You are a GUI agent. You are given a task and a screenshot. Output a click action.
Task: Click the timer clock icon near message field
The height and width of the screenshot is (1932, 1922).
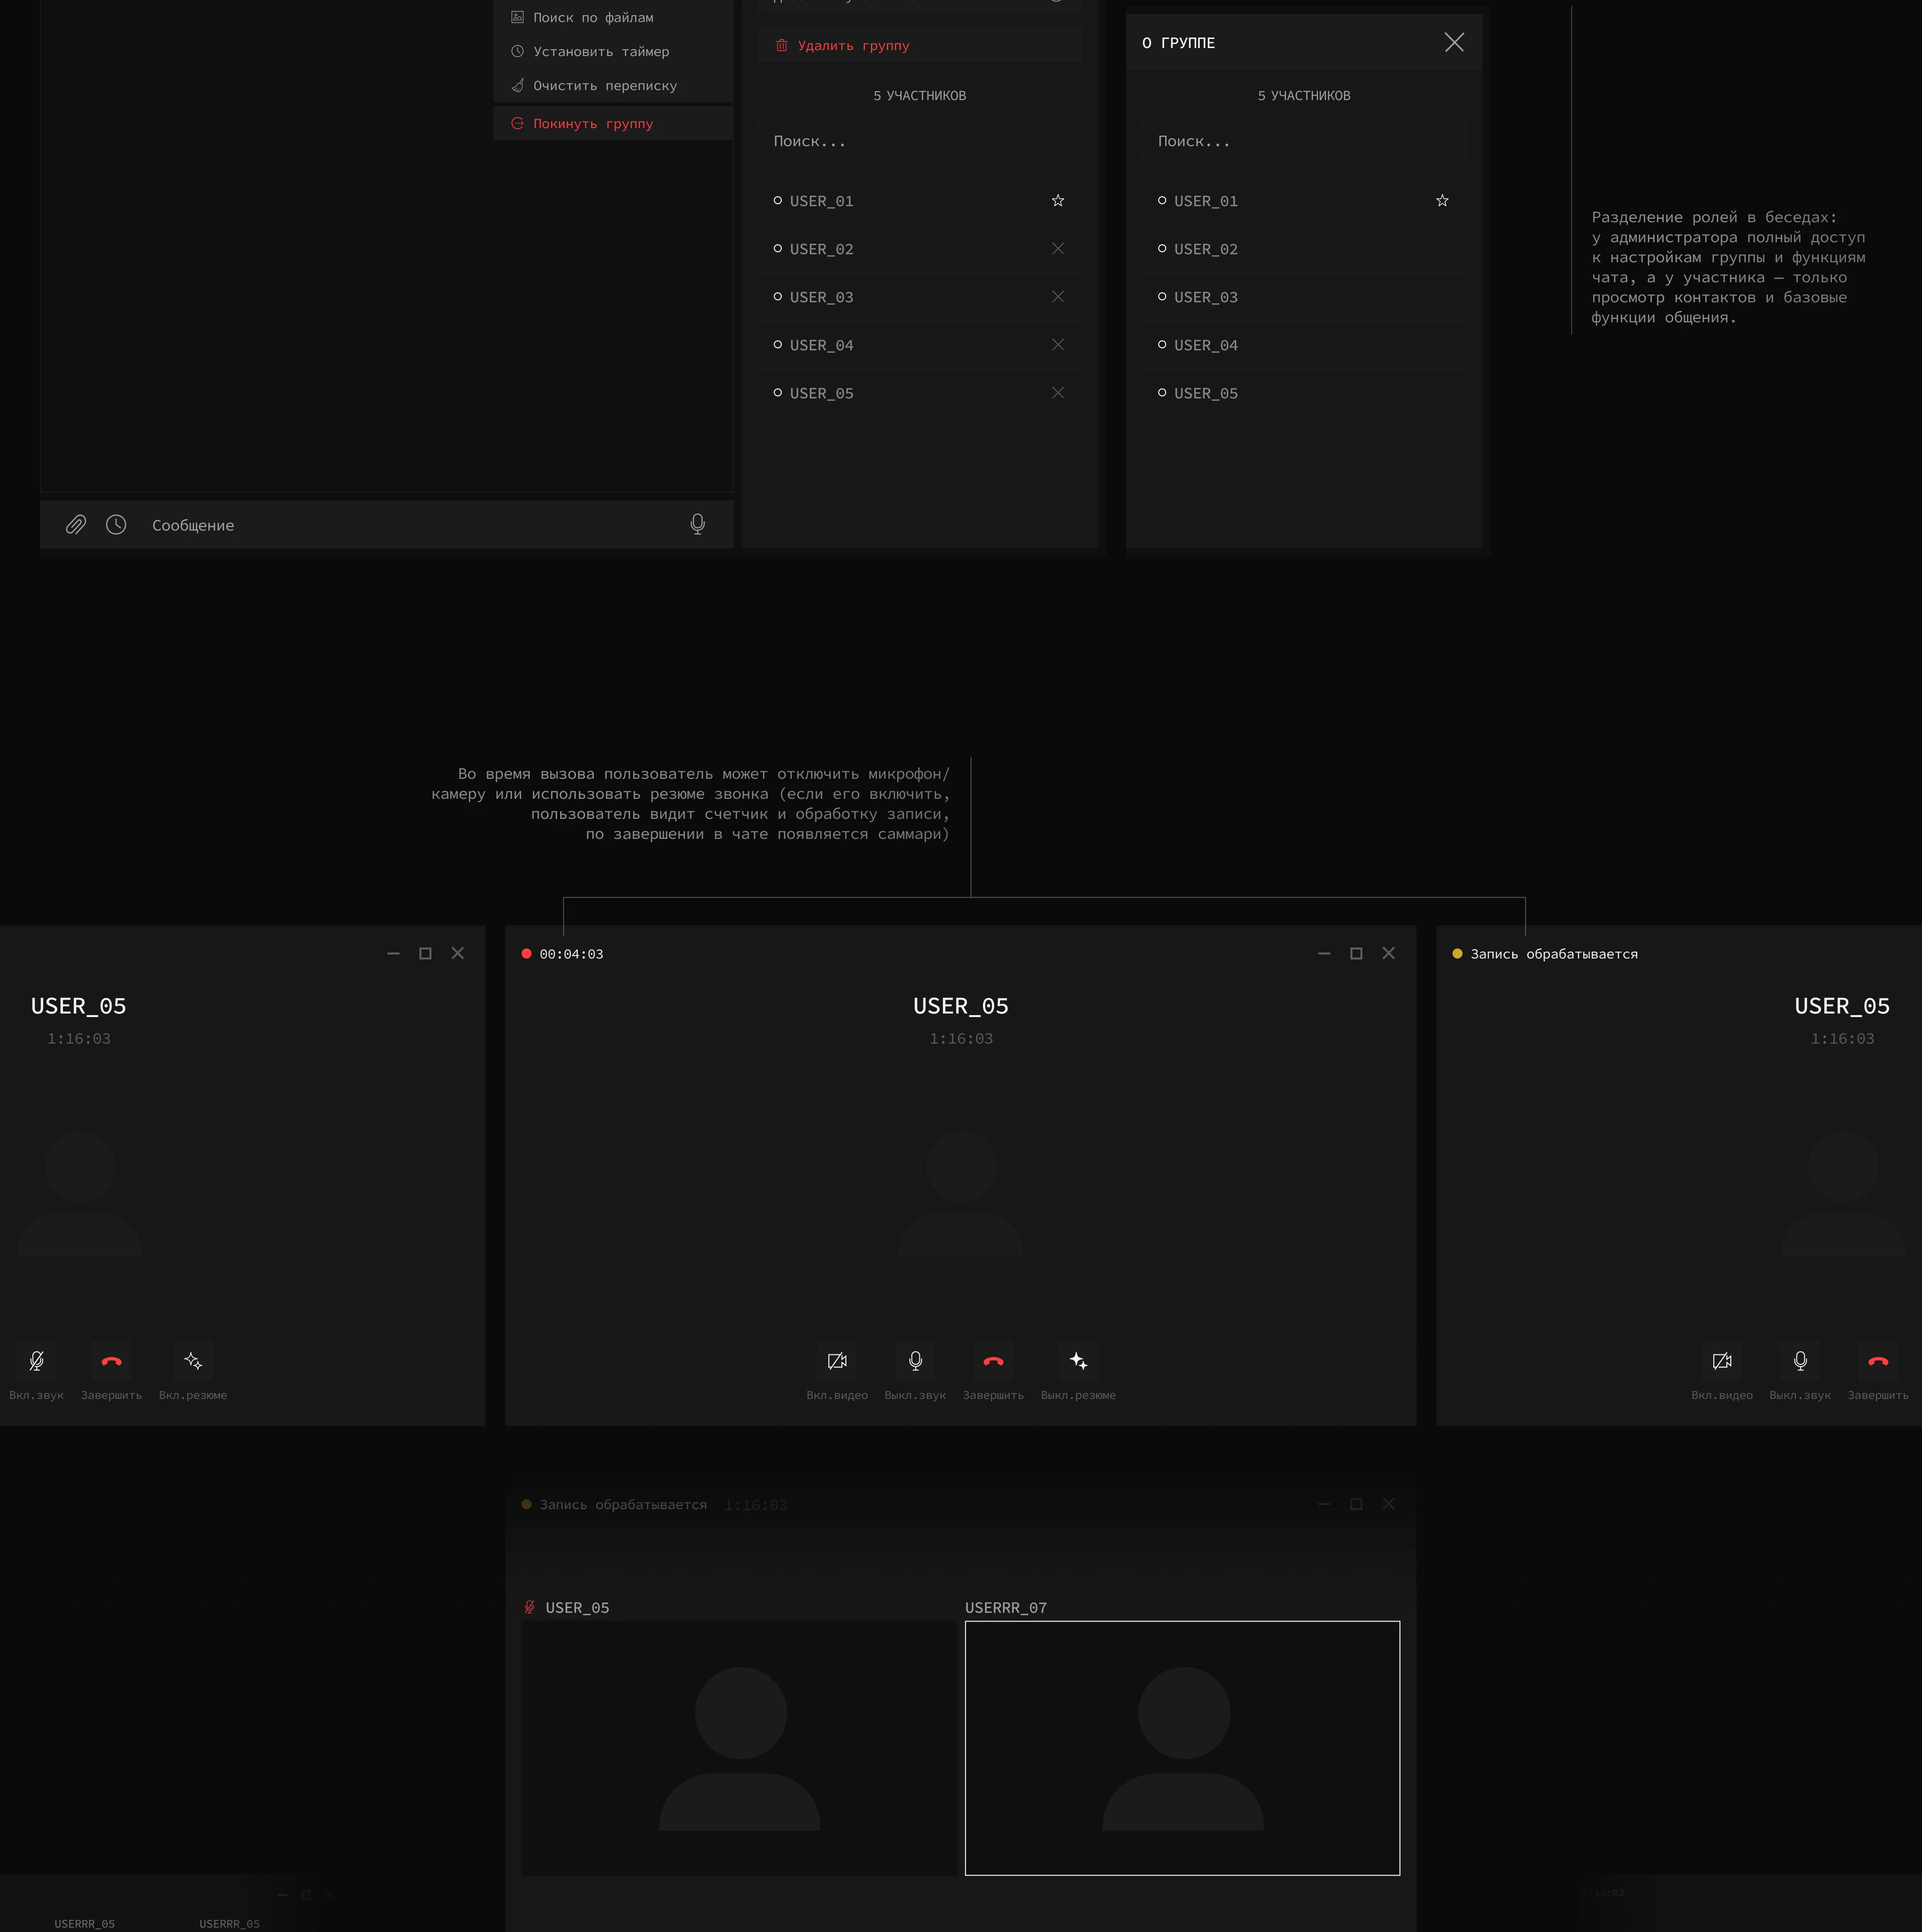click(x=116, y=524)
